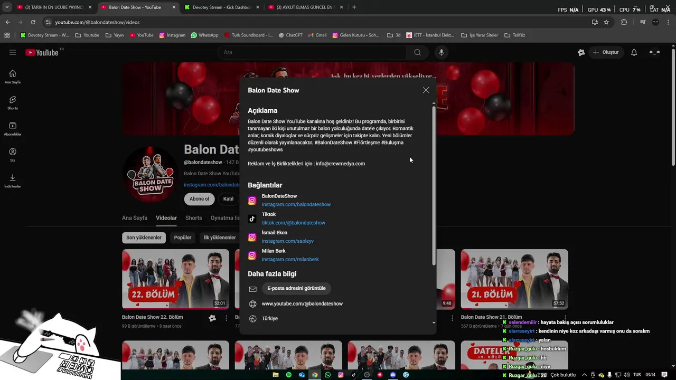Click the Türkiye country text in dialog
This screenshot has height=380, width=676.
click(x=270, y=319)
